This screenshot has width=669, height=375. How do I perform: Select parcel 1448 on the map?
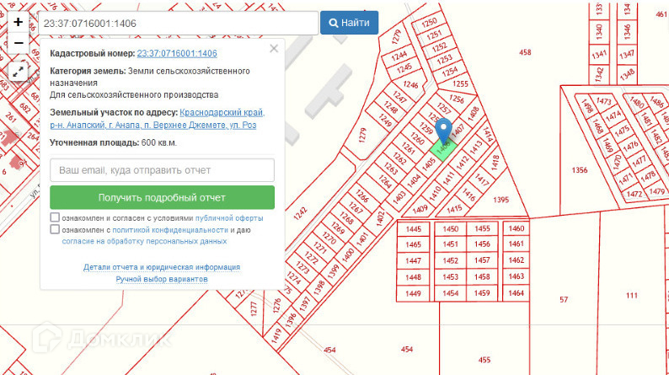(413, 277)
